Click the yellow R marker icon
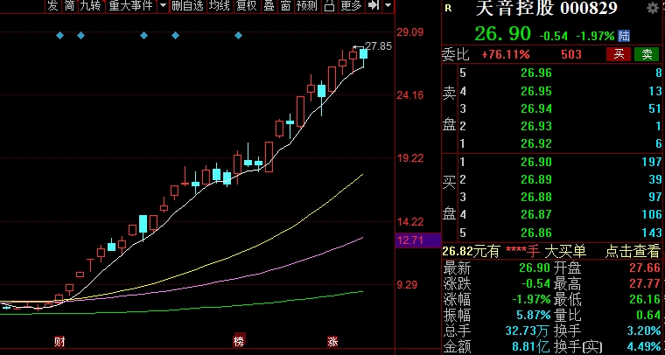 (449, 8)
